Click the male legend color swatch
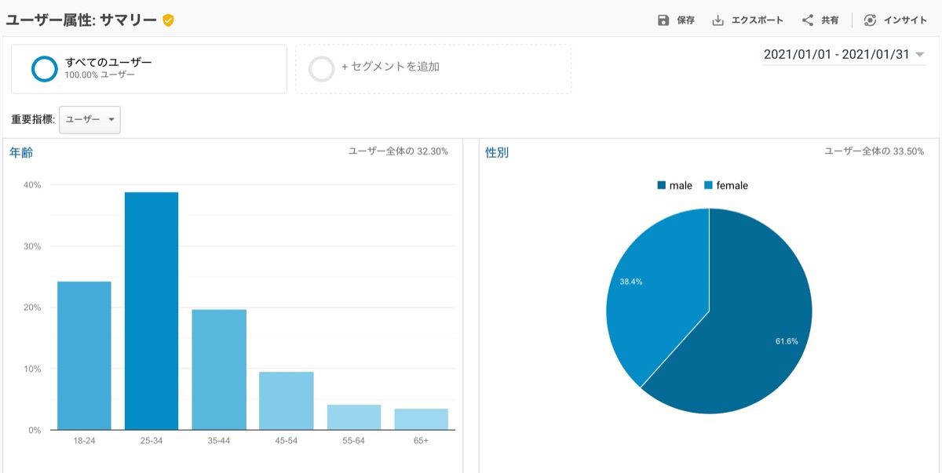The height and width of the screenshot is (473, 942). point(662,186)
